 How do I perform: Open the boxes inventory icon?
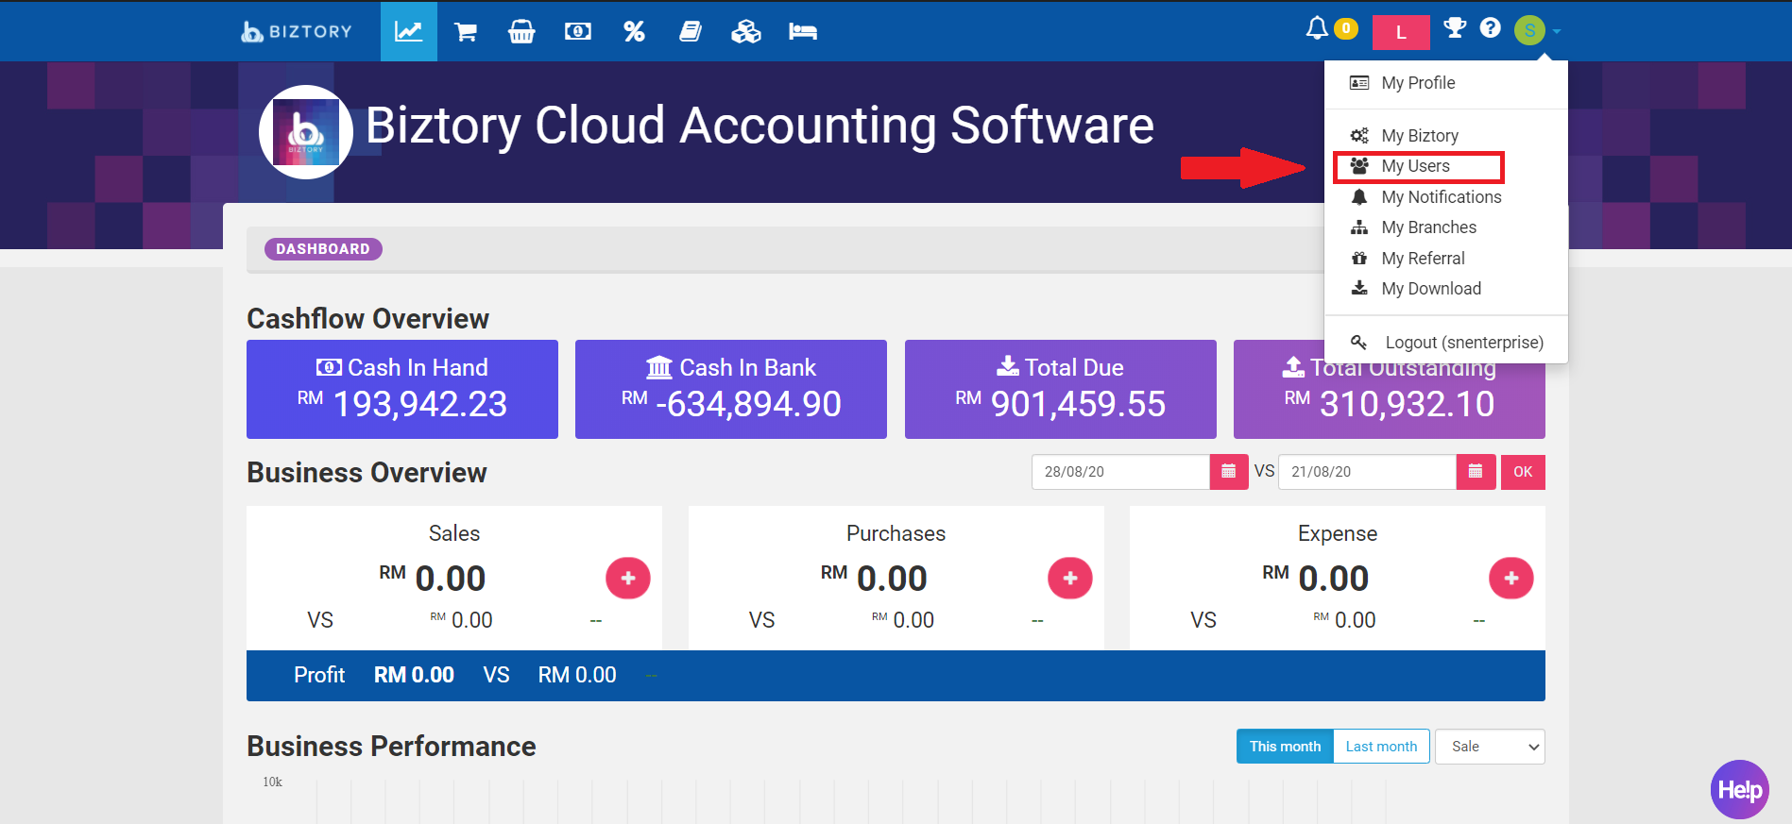coord(746,32)
